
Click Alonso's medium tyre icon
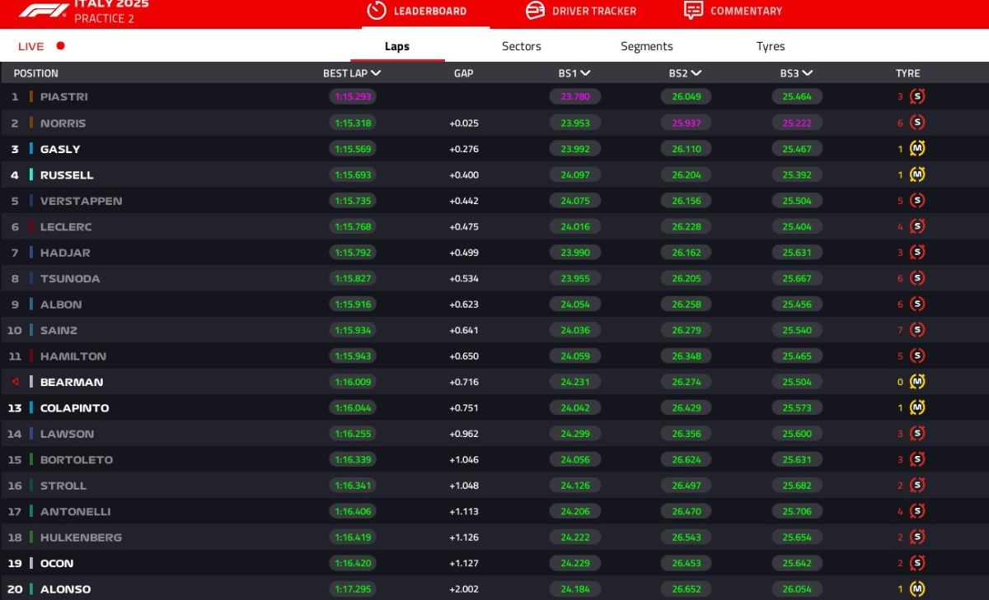[917, 589]
